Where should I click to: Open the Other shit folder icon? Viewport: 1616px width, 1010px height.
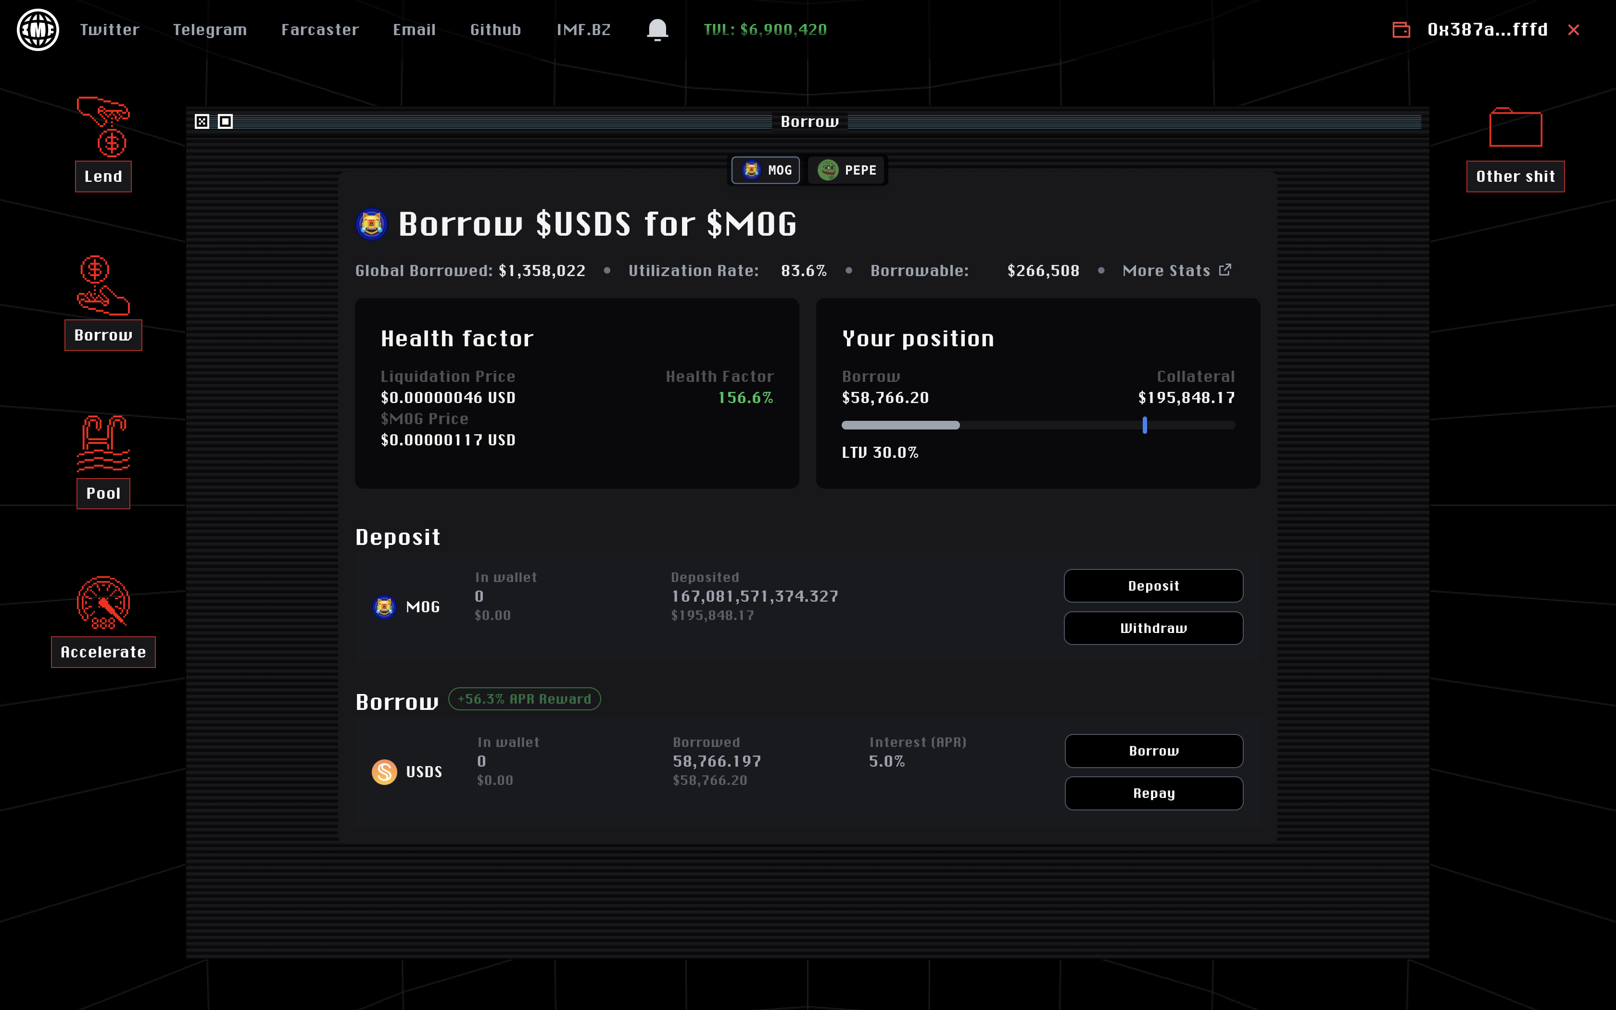(1515, 127)
